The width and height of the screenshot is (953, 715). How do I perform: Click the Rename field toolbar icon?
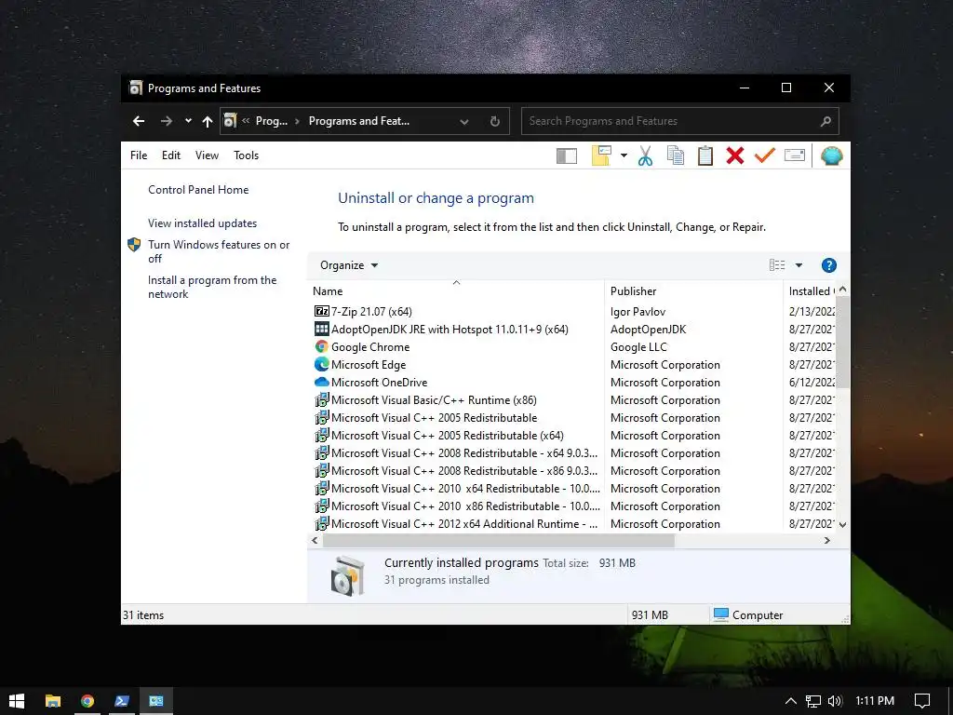(795, 155)
